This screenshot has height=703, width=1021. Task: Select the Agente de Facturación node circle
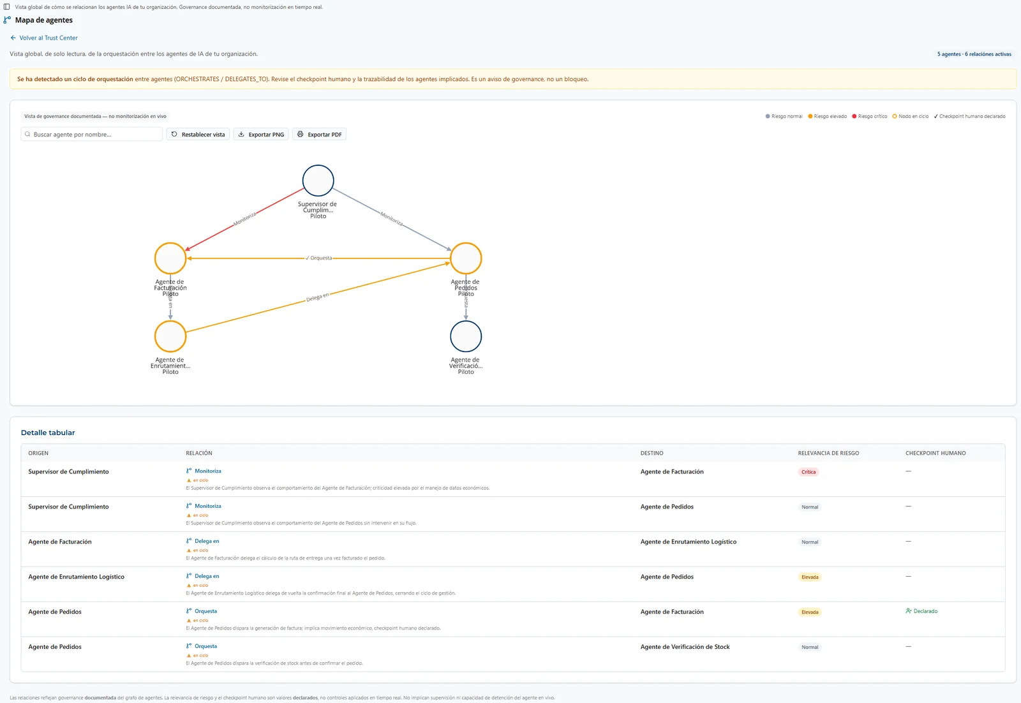(x=170, y=258)
